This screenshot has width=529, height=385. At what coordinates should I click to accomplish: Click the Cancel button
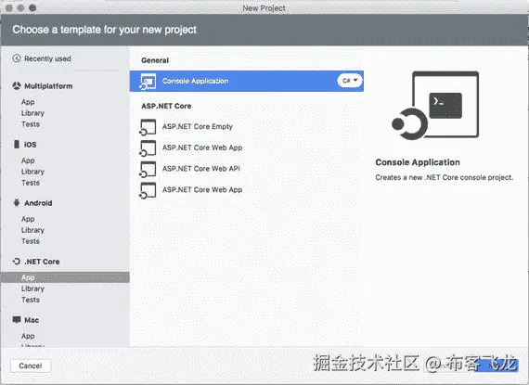31,366
